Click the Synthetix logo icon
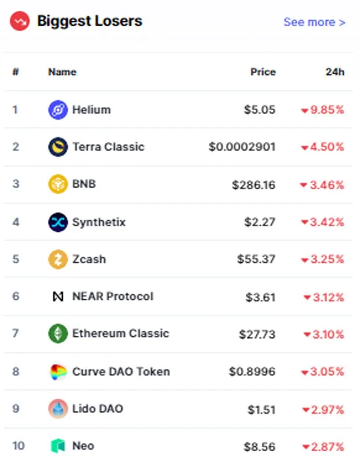 pyautogui.click(x=58, y=222)
